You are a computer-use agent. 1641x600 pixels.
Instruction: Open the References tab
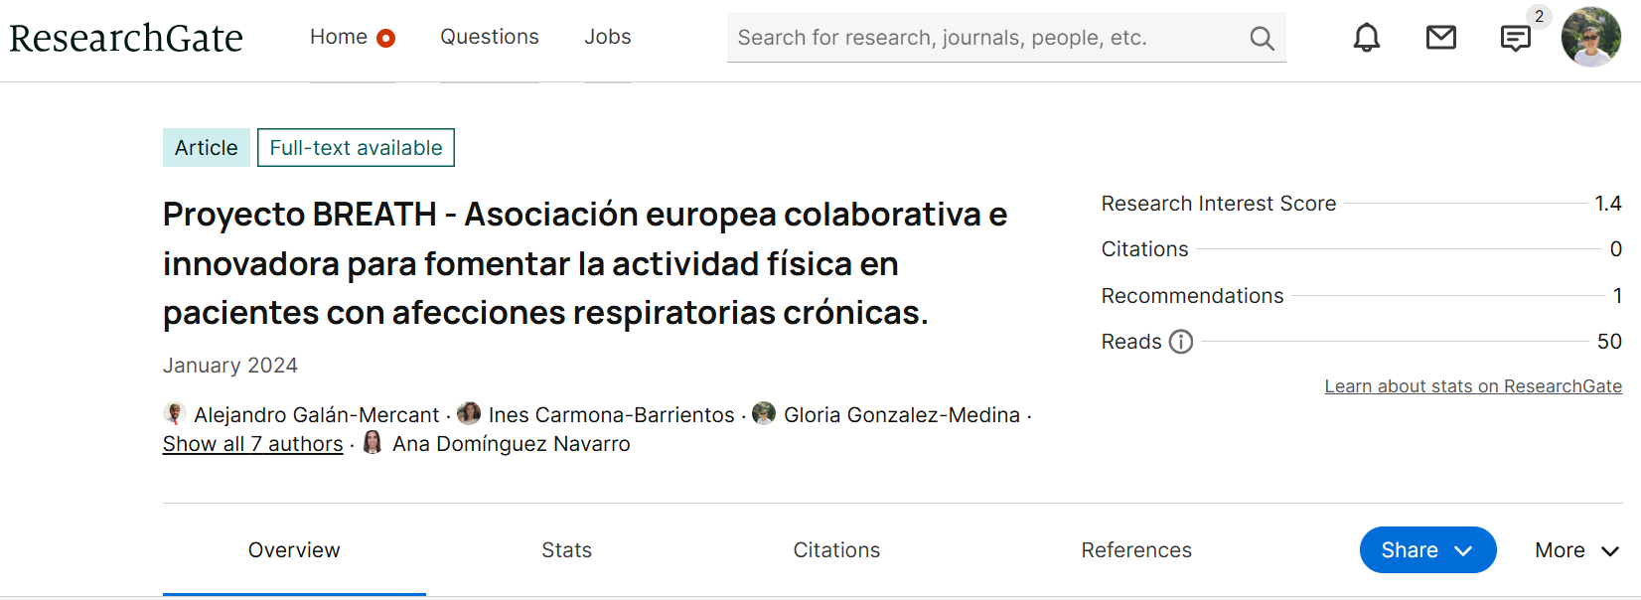pyautogui.click(x=1135, y=550)
